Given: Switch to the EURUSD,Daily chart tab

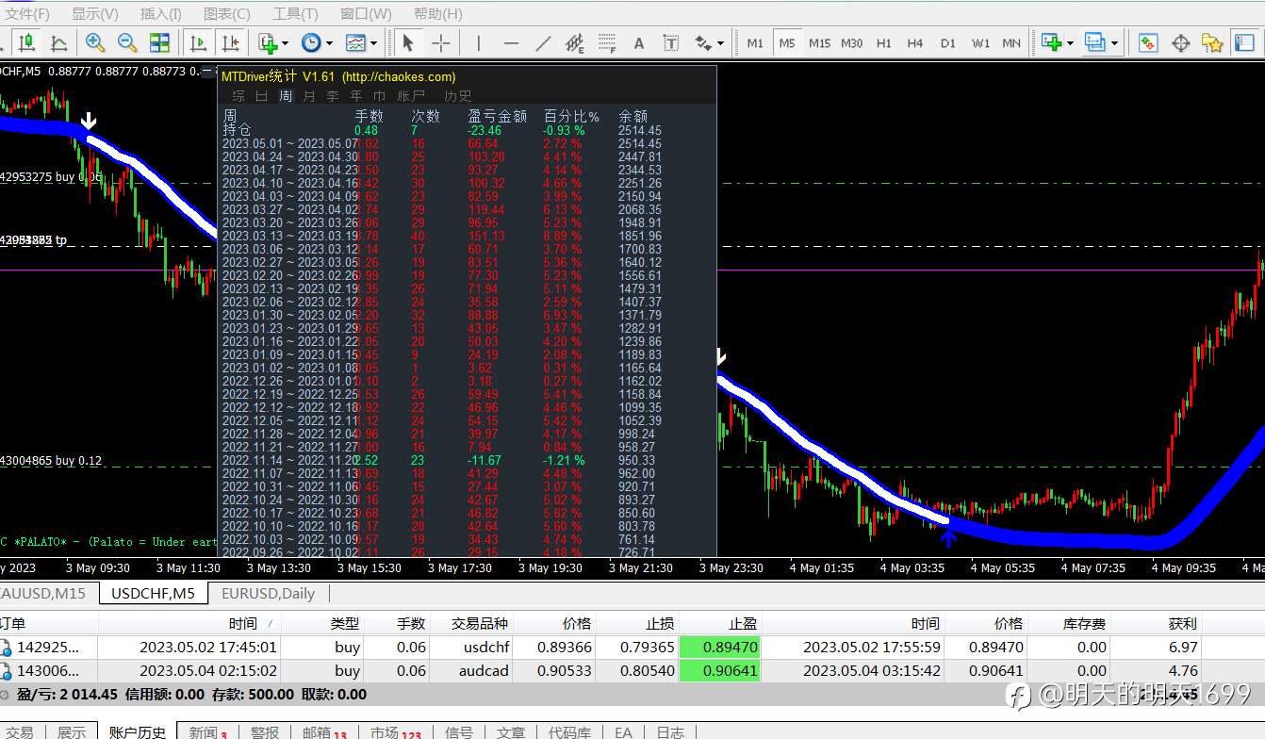Looking at the screenshot, I should 269,593.
